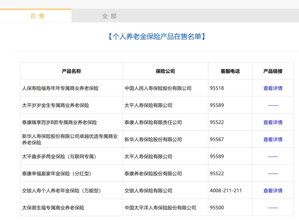Click the 产品链接 column header
Image resolution: width=299 pixels, height=220 pixels.
click(273, 71)
